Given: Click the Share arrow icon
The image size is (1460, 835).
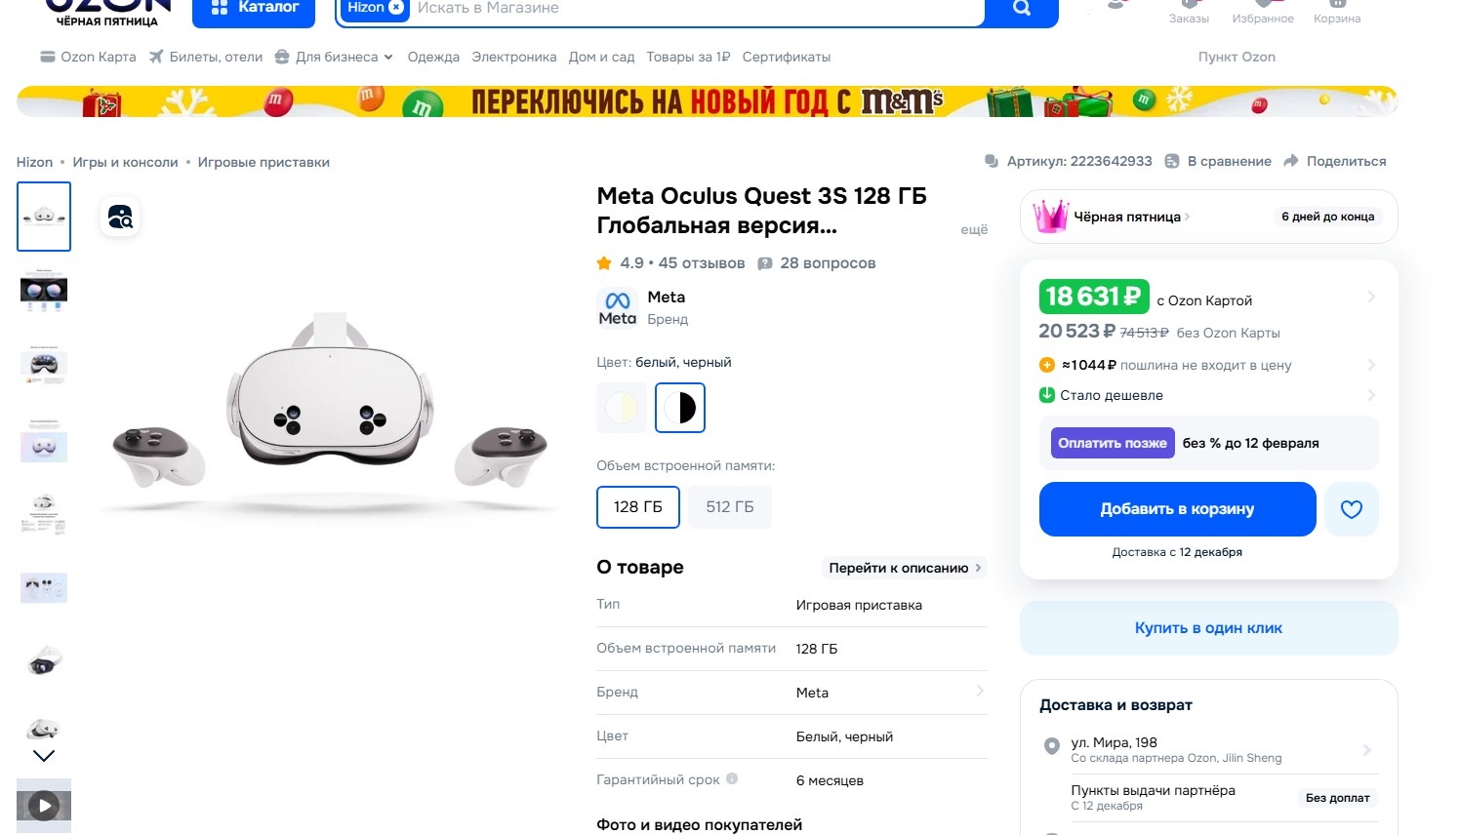Looking at the screenshot, I should (x=1291, y=161).
